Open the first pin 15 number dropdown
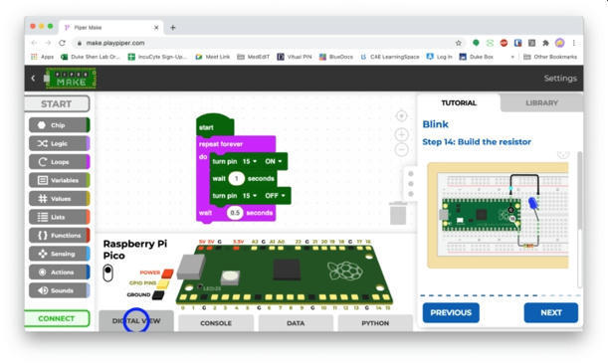The width and height of the screenshot is (608, 364). pos(250,161)
